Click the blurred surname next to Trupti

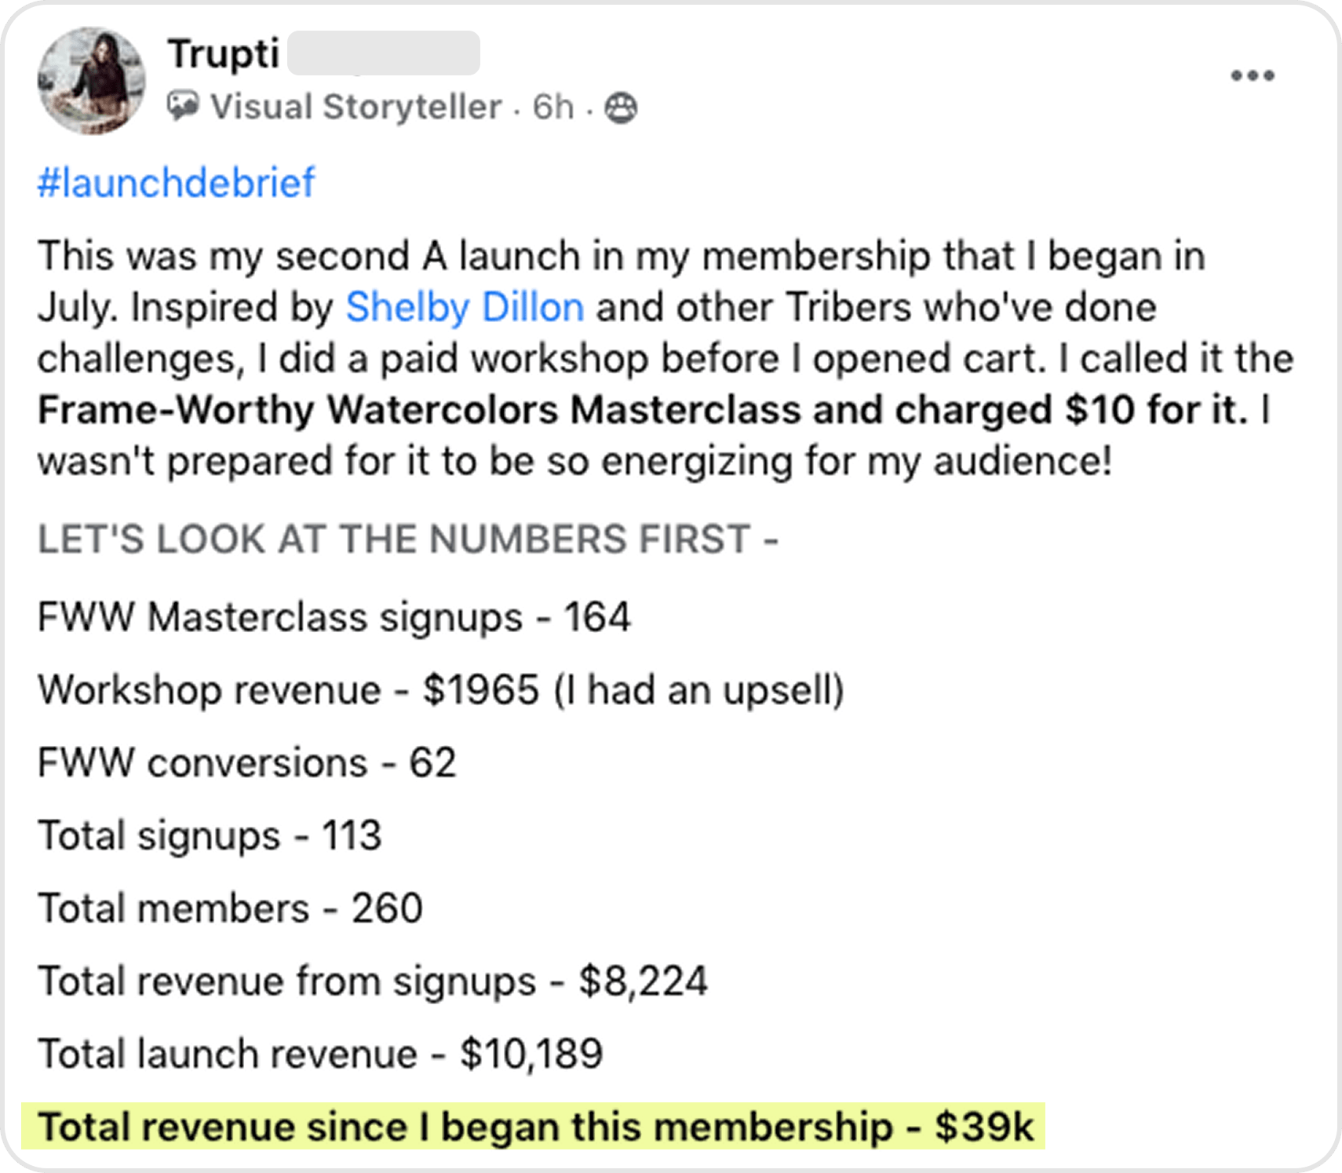point(384,53)
